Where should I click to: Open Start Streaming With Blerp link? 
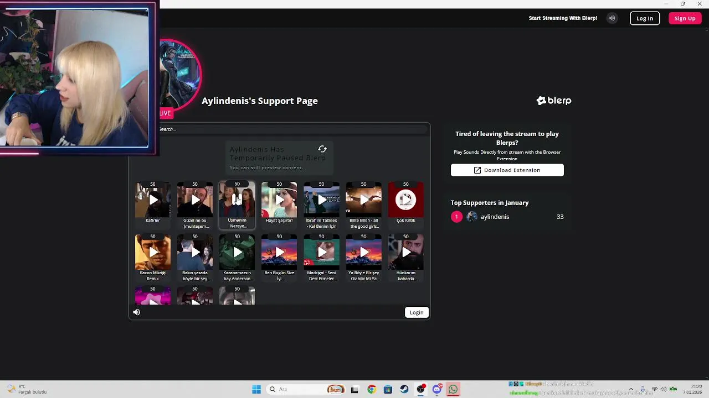[x=563, y=18]
